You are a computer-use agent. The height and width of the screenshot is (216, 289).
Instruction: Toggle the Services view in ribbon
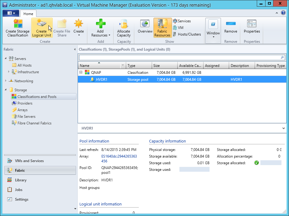[182, 21]
